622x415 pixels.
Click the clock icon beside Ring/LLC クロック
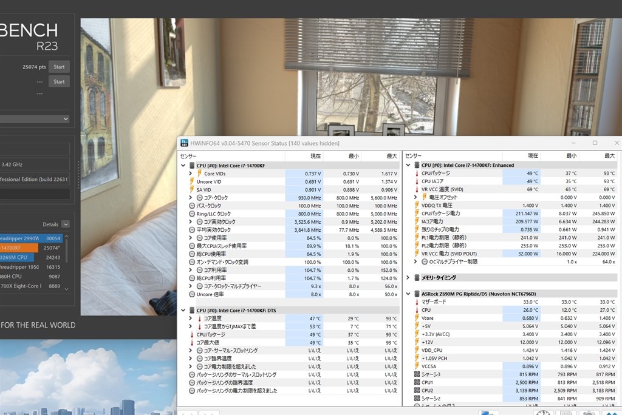[192, 214]
